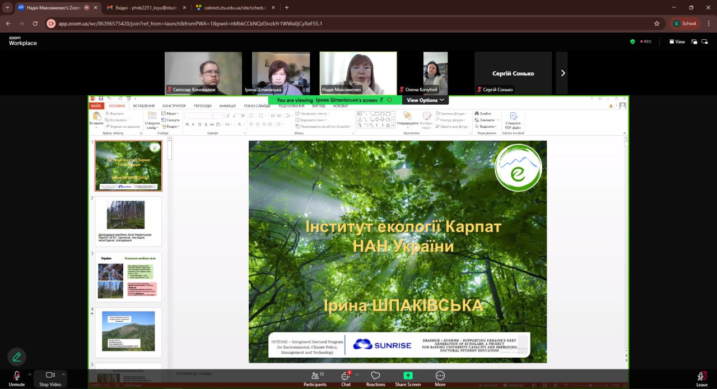Click the Leave meeting icon
The width and height of the screenshot is (717, 389).
tap(701, 376)
